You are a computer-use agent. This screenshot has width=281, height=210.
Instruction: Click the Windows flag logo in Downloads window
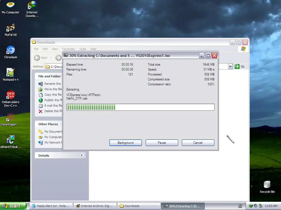(243, 49)
